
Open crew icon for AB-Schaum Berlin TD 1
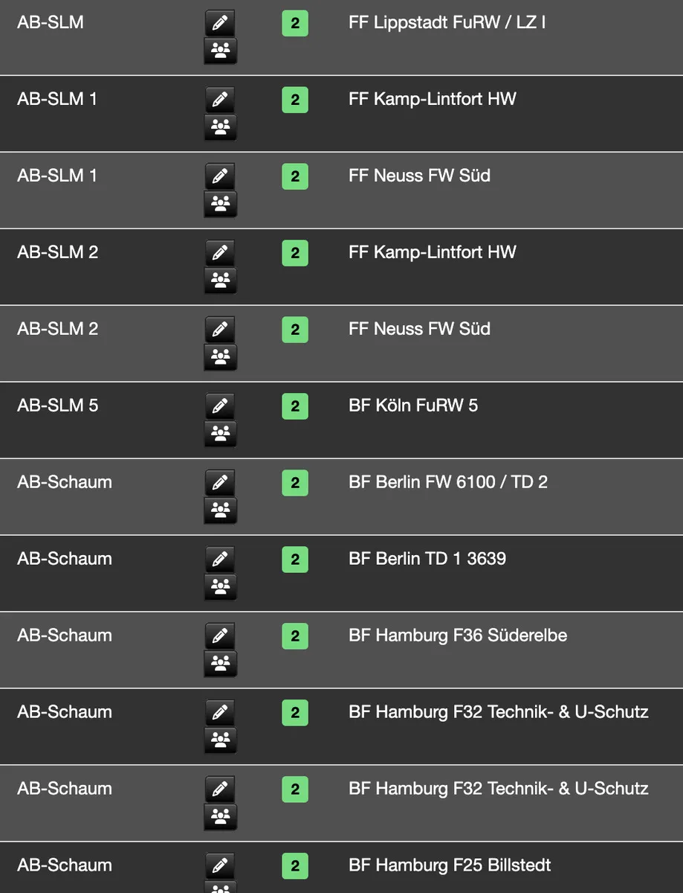click(x=220, y=586)
